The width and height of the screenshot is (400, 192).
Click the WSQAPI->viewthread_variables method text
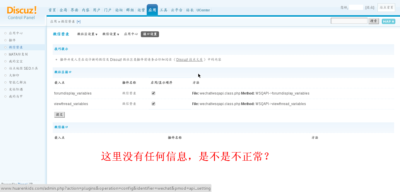point(281,104)
